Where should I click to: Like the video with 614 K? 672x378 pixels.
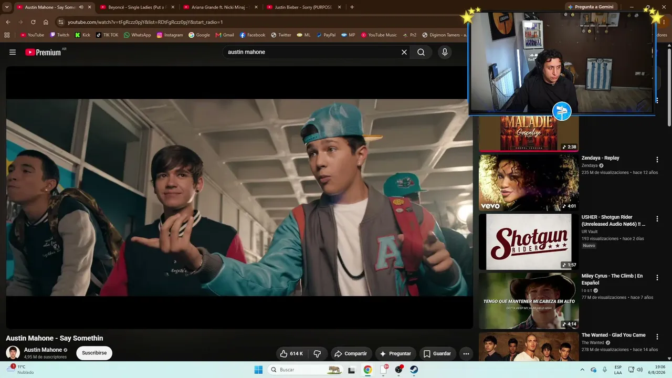coord(291,354)
